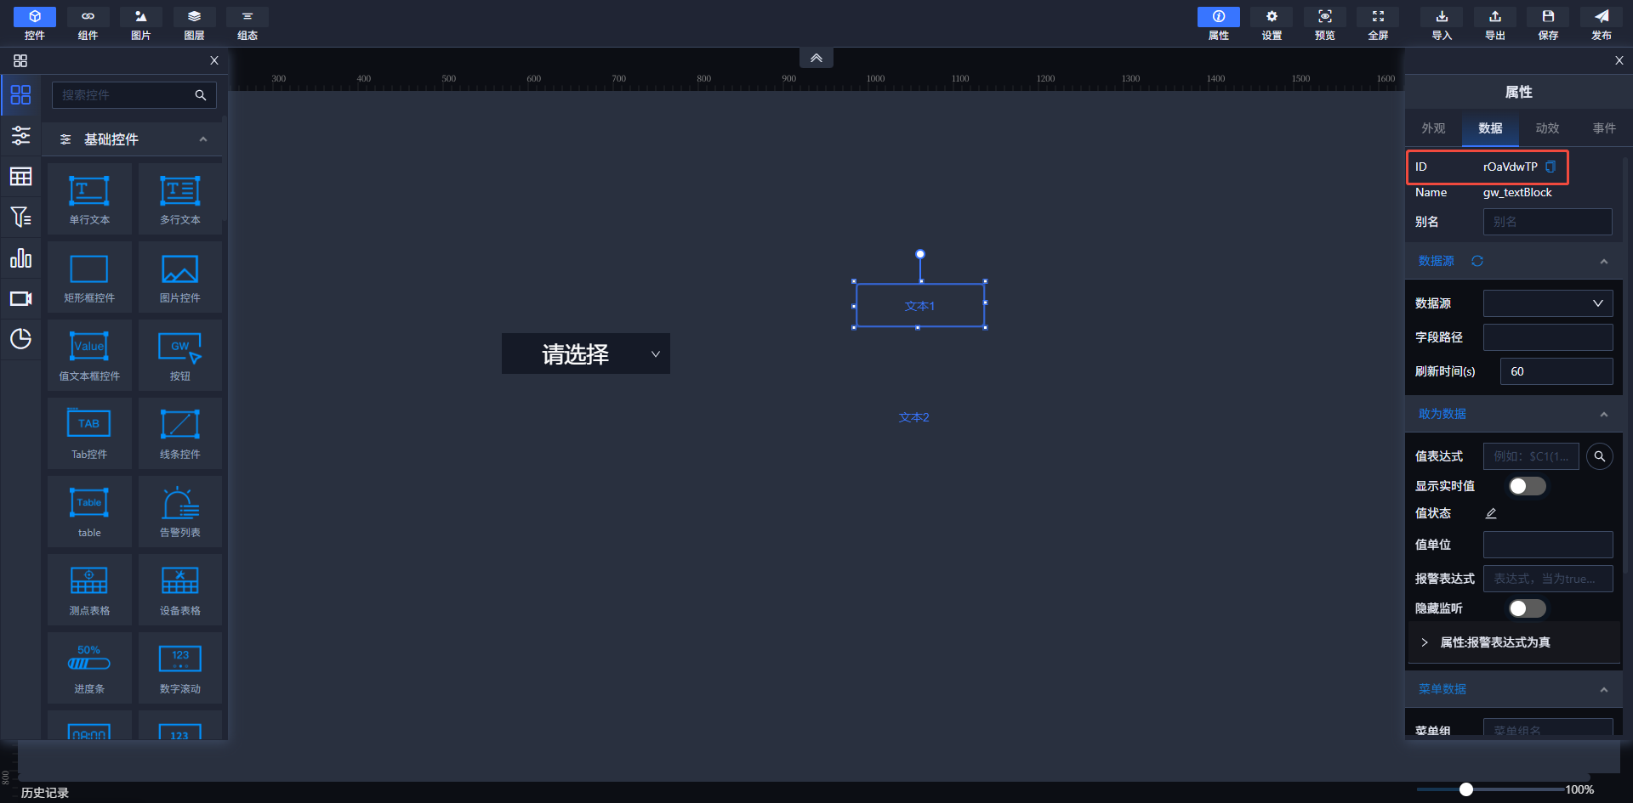Screen dimensions: 1633x803
Task: Click the search magnifier in 搜索控件 box
Action: 201,95
